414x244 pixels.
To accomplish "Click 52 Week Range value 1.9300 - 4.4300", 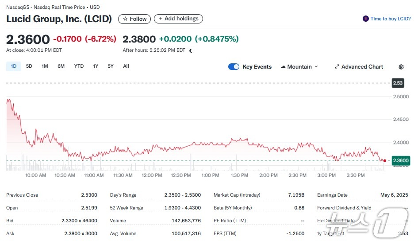I will 182,208.
